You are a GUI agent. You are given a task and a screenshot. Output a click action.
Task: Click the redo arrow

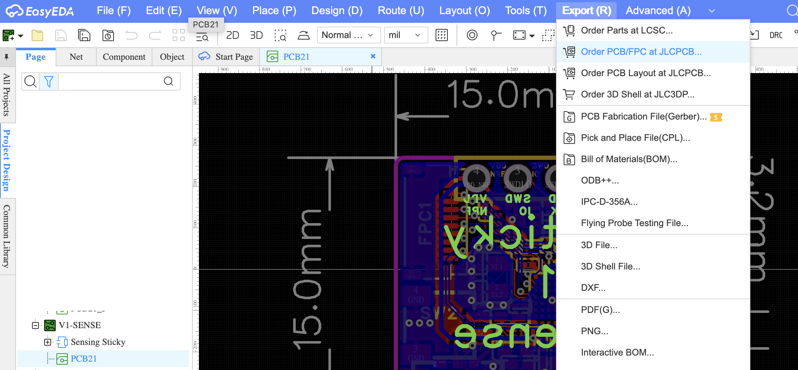click(x=155, y=35)
